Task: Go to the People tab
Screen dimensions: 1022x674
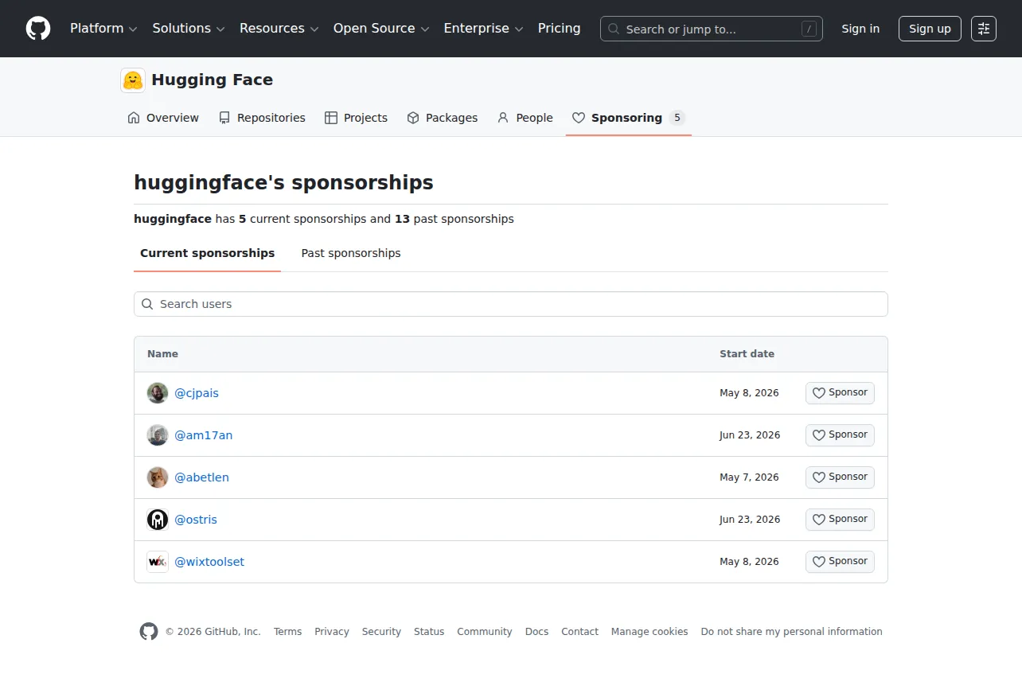Action: 525,118
